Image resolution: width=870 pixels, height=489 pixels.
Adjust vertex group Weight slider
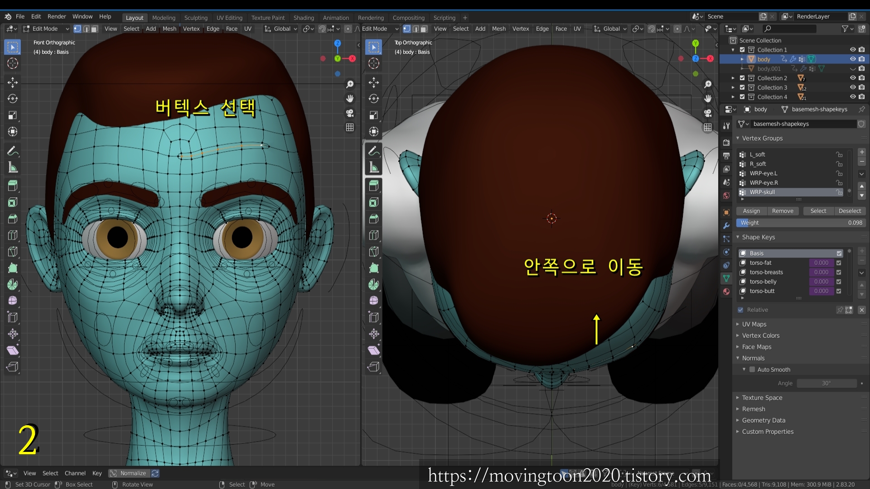pos(801,223)
